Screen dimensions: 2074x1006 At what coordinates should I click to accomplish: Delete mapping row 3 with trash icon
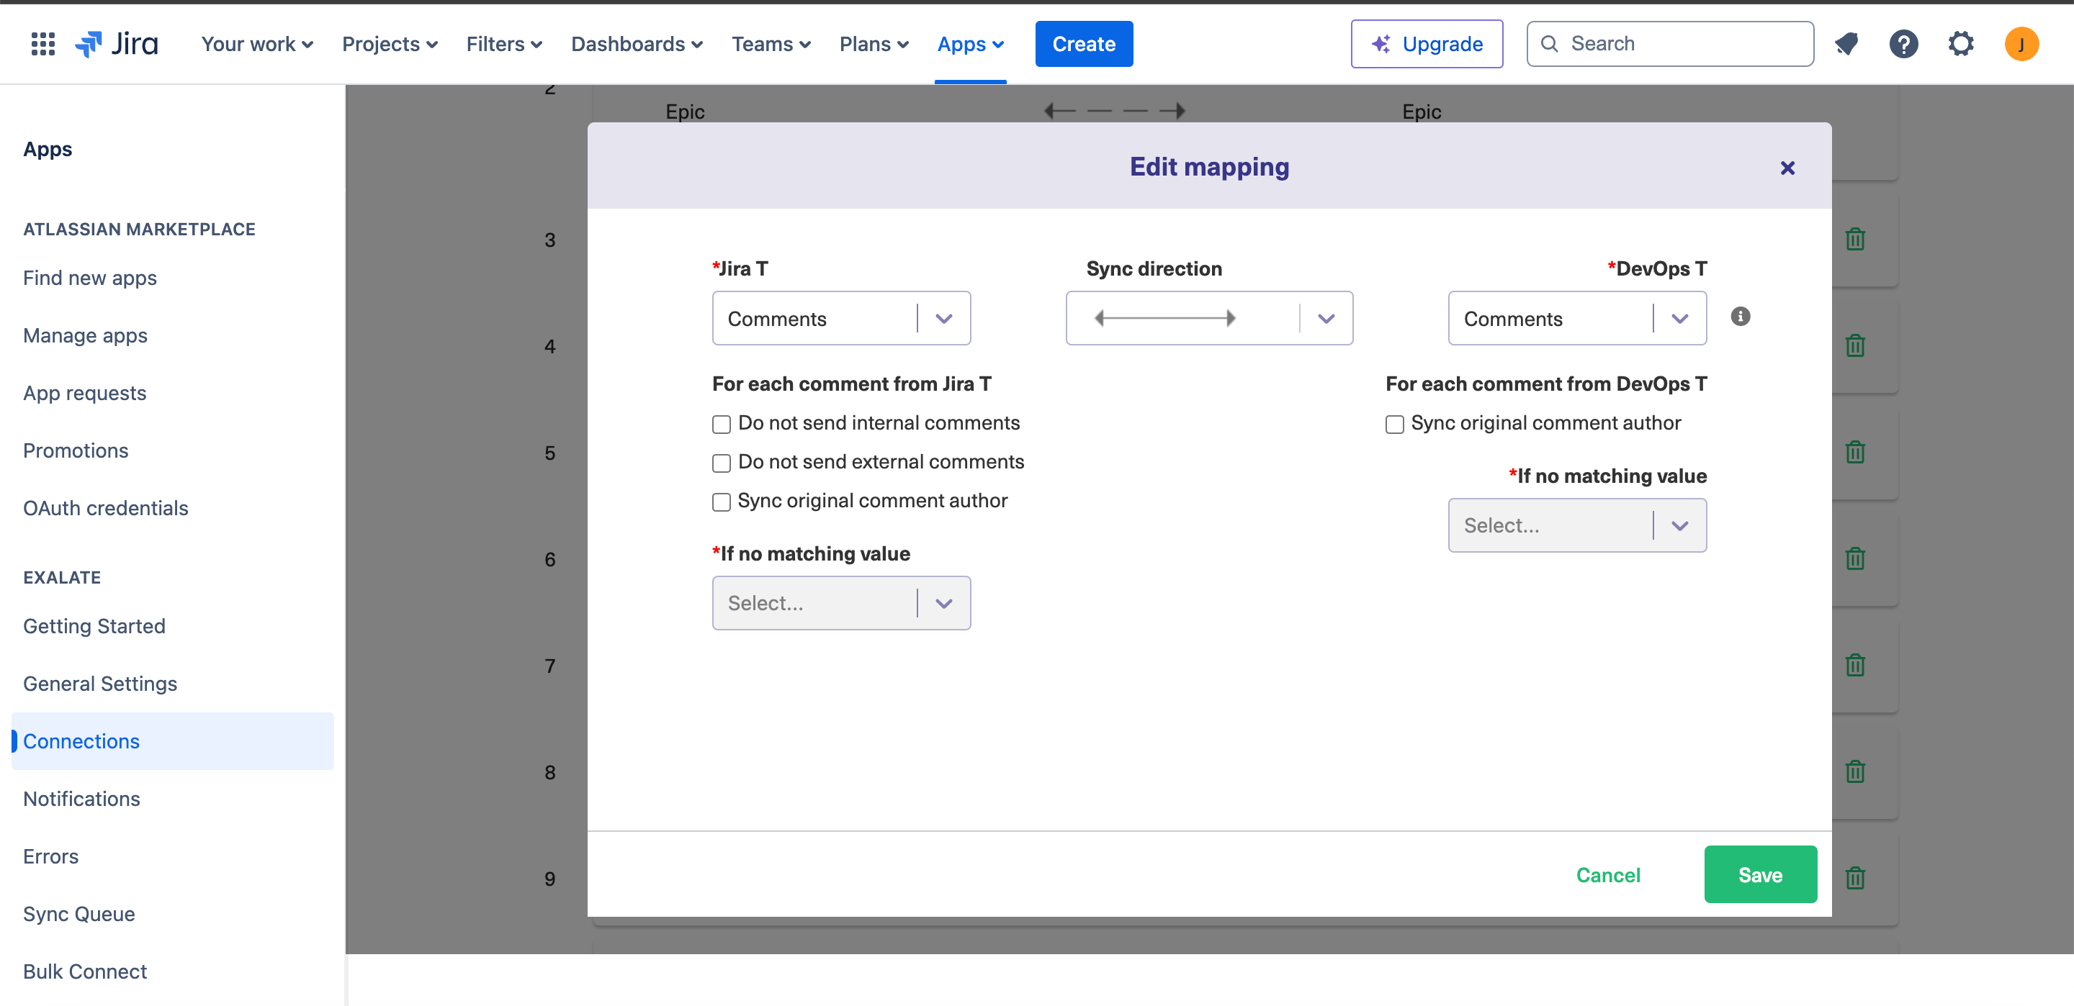tap(1855, 239)
